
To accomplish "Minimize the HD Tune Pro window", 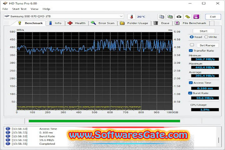I will point(190,3).
